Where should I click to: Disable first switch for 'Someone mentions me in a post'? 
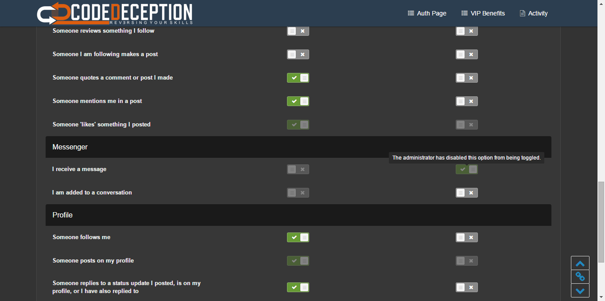(298, 101)
